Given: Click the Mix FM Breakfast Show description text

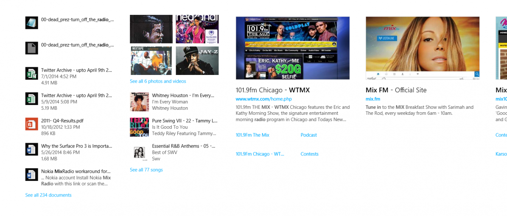Looking at the screenshot, I should click(x=419, y=110).
